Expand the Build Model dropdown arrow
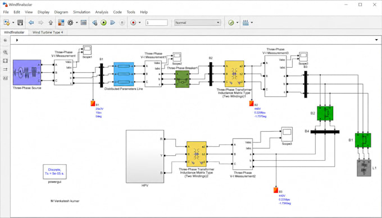Image resolution: width=382 pixels, height=218 pixels. [x=252, y=22]
